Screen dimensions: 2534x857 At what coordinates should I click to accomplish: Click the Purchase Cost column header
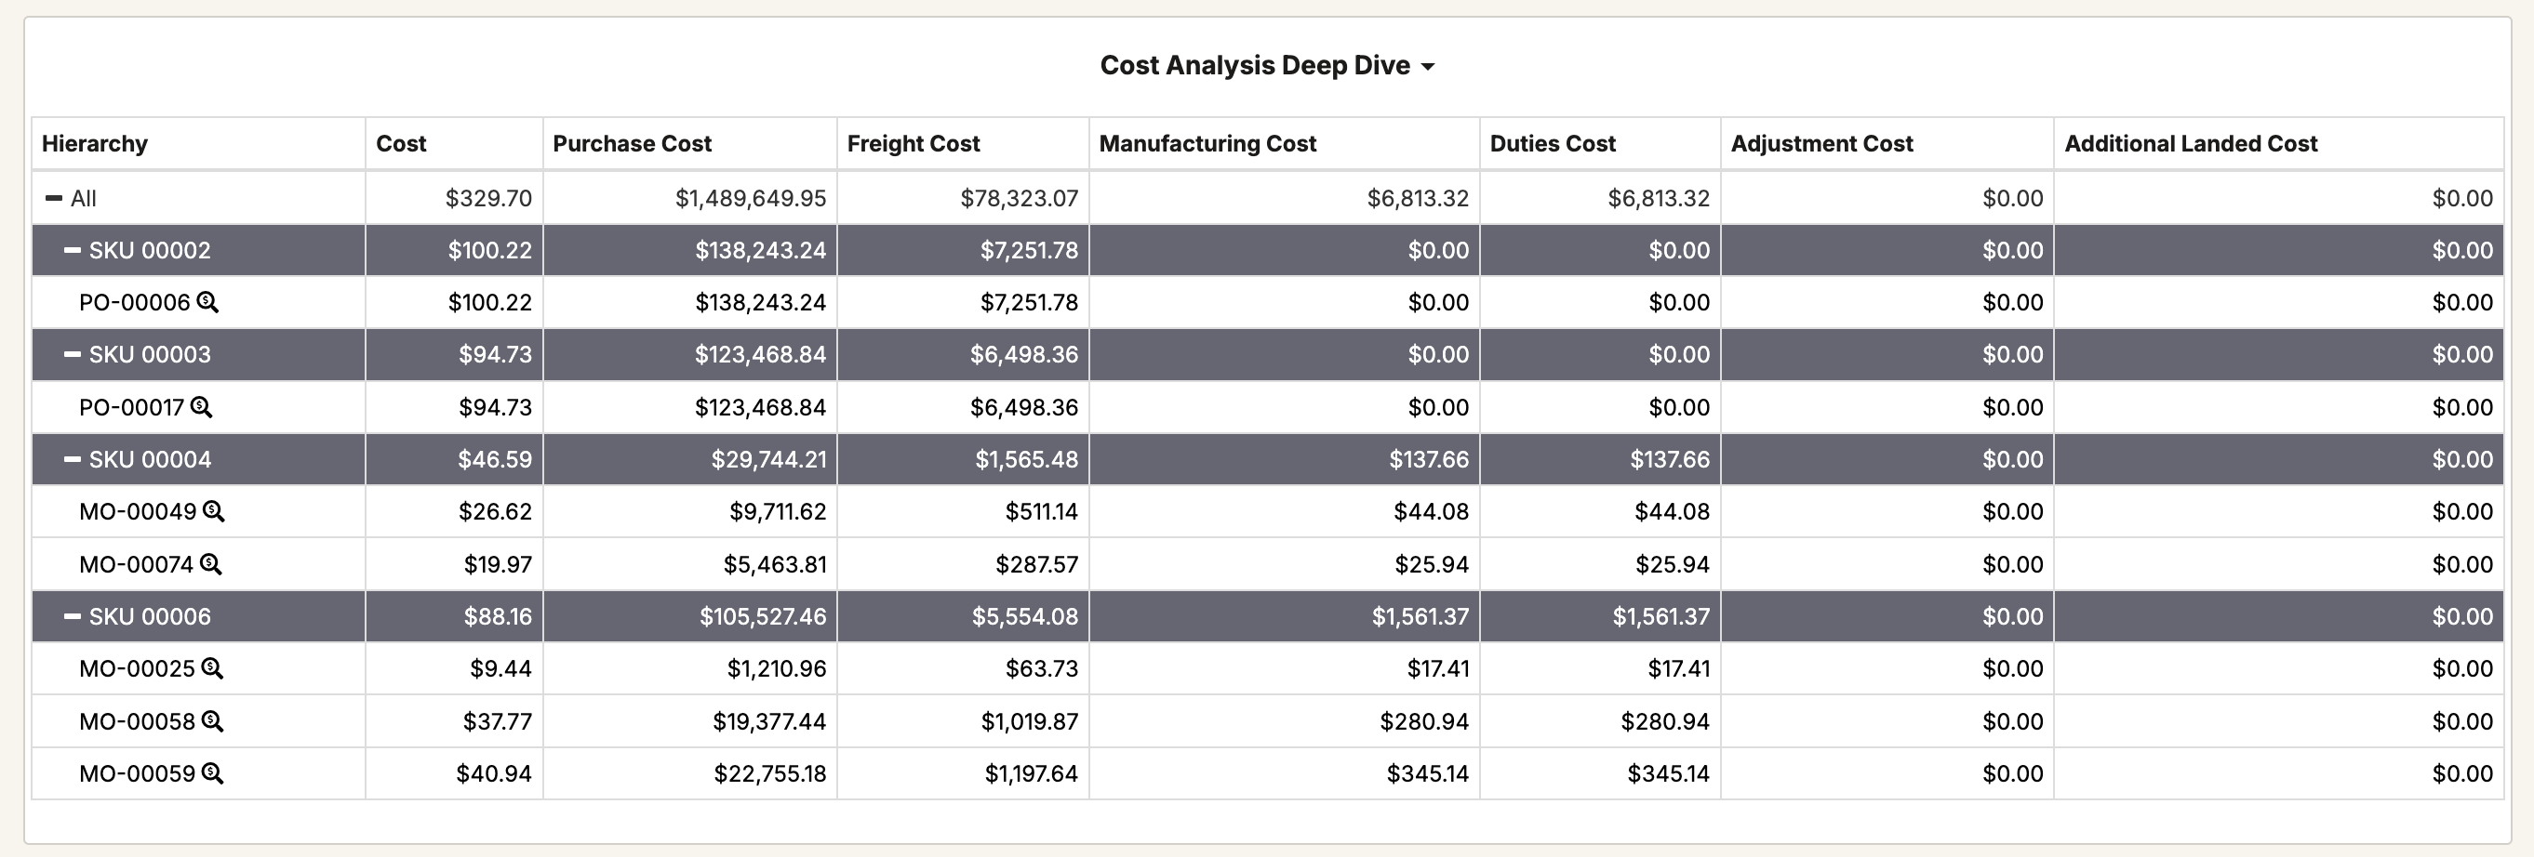[x=632, y=143]
